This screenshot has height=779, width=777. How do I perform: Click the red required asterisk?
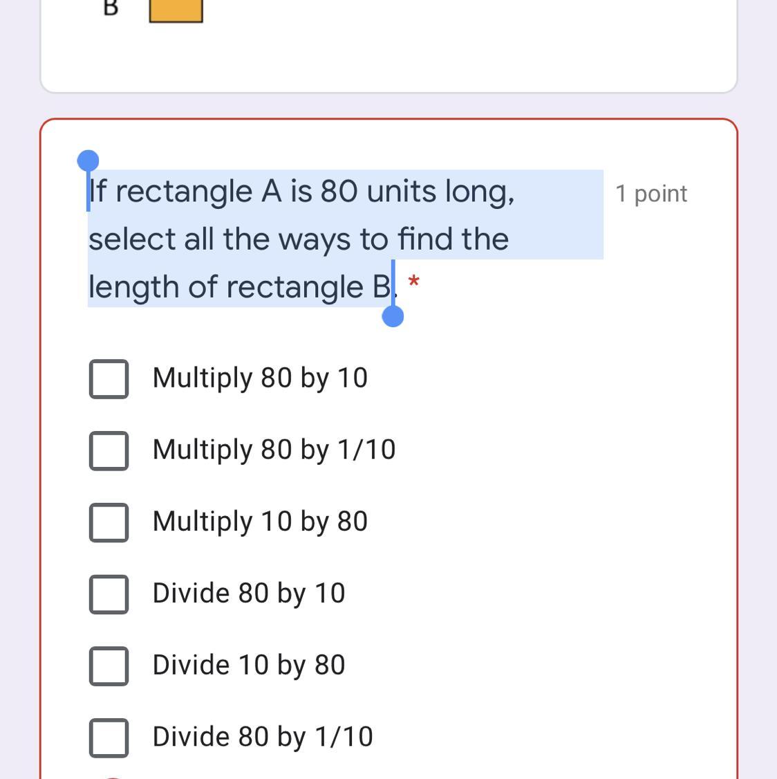pos(413,282)
